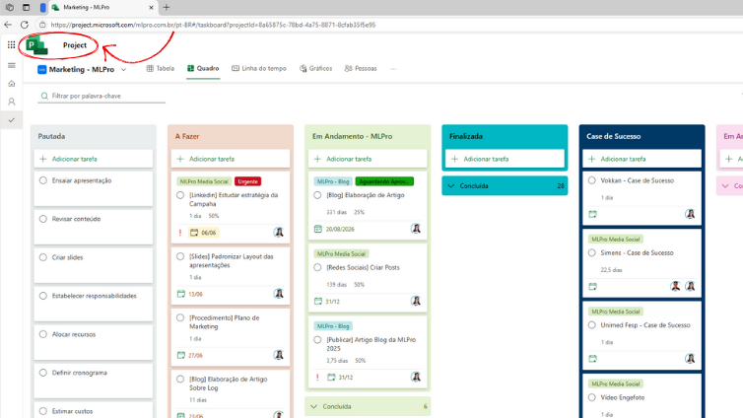This screenshot has height=418, width=743.
Task: Add a task in Em Andamento - MLPro
Action: 368,159
